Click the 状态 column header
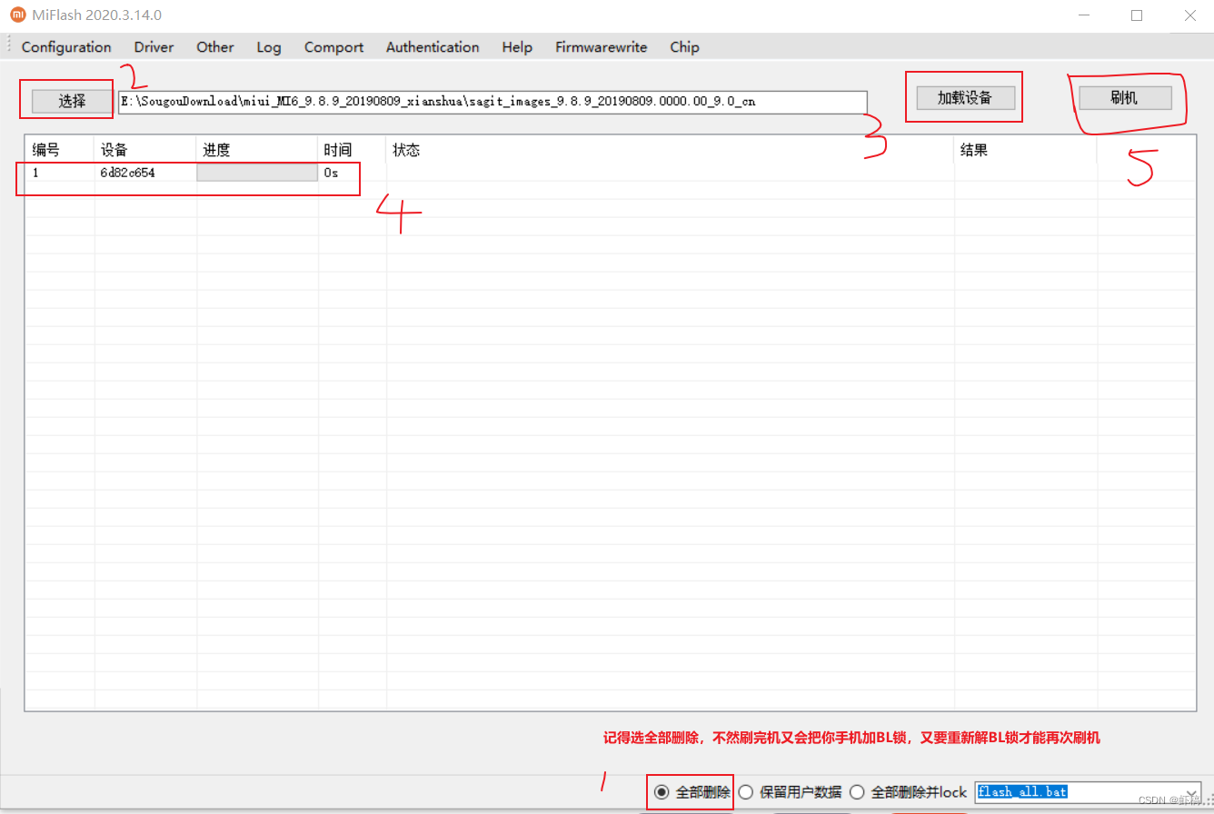The height and width of the screenshot is (814, 1214). 671,150
